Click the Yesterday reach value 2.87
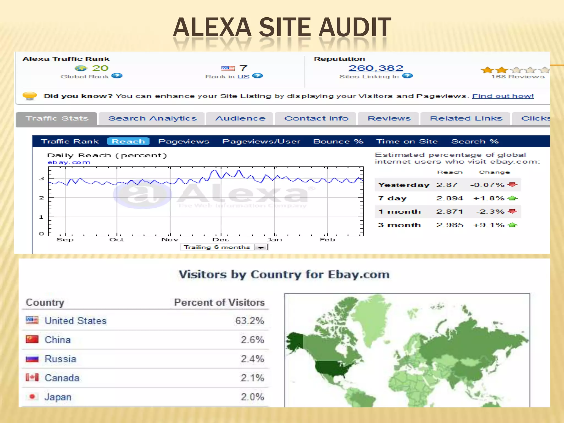 click(447, 185)
